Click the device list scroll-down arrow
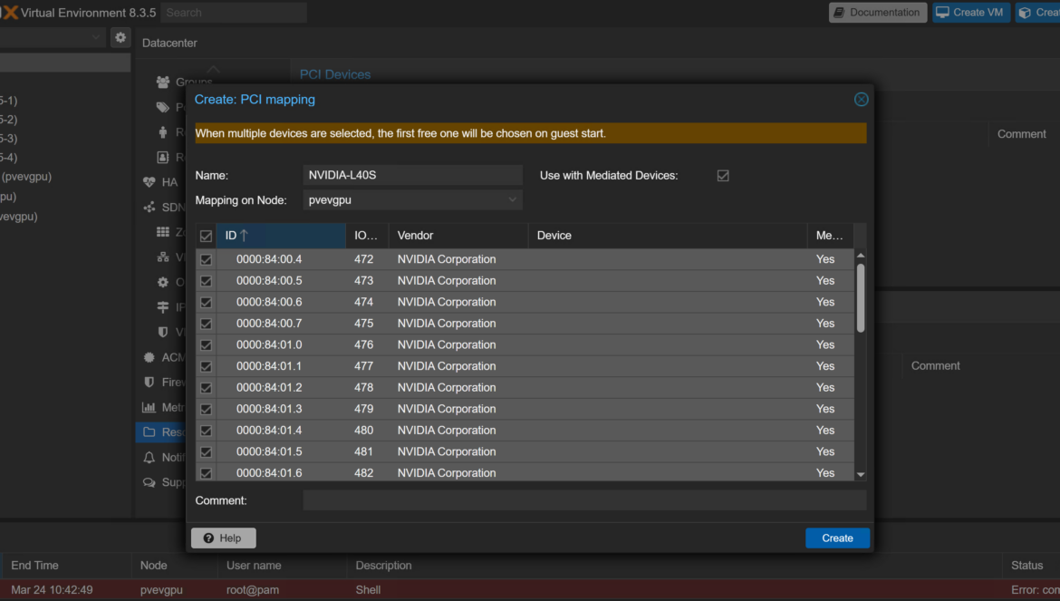This screenshot has width=1060, height=601. pyautogui.click(x=861, y=475)
